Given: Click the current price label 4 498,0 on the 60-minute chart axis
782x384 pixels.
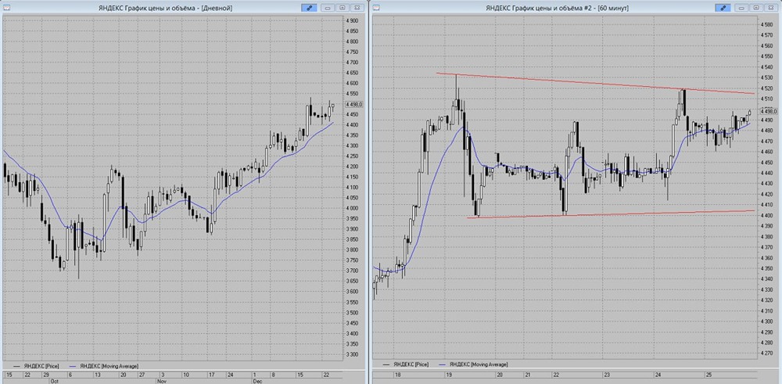Looking at the screenshot, I should click(769, 112).
